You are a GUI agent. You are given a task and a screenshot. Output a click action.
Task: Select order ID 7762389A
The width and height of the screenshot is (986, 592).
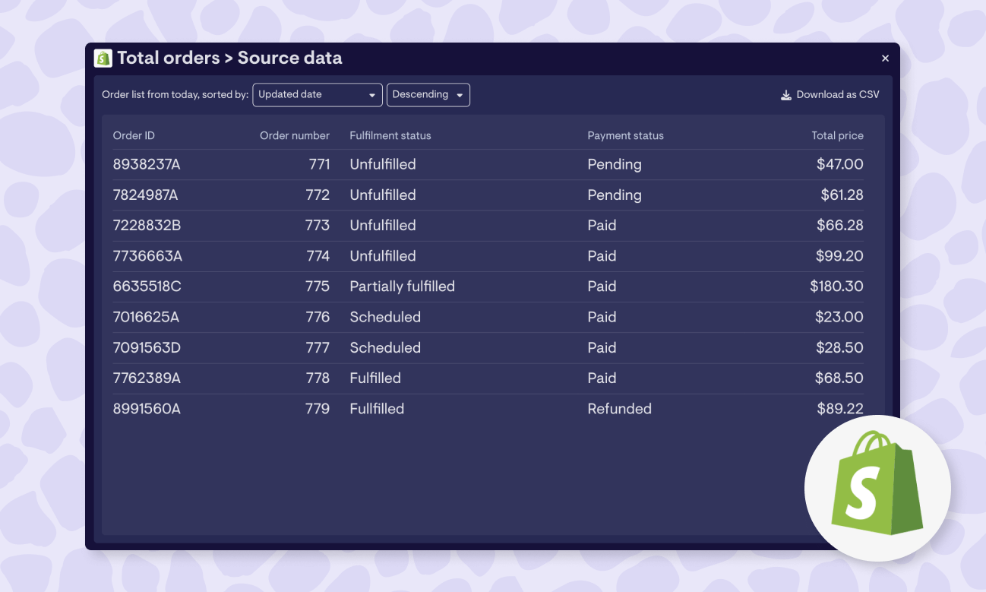[147, 378]
